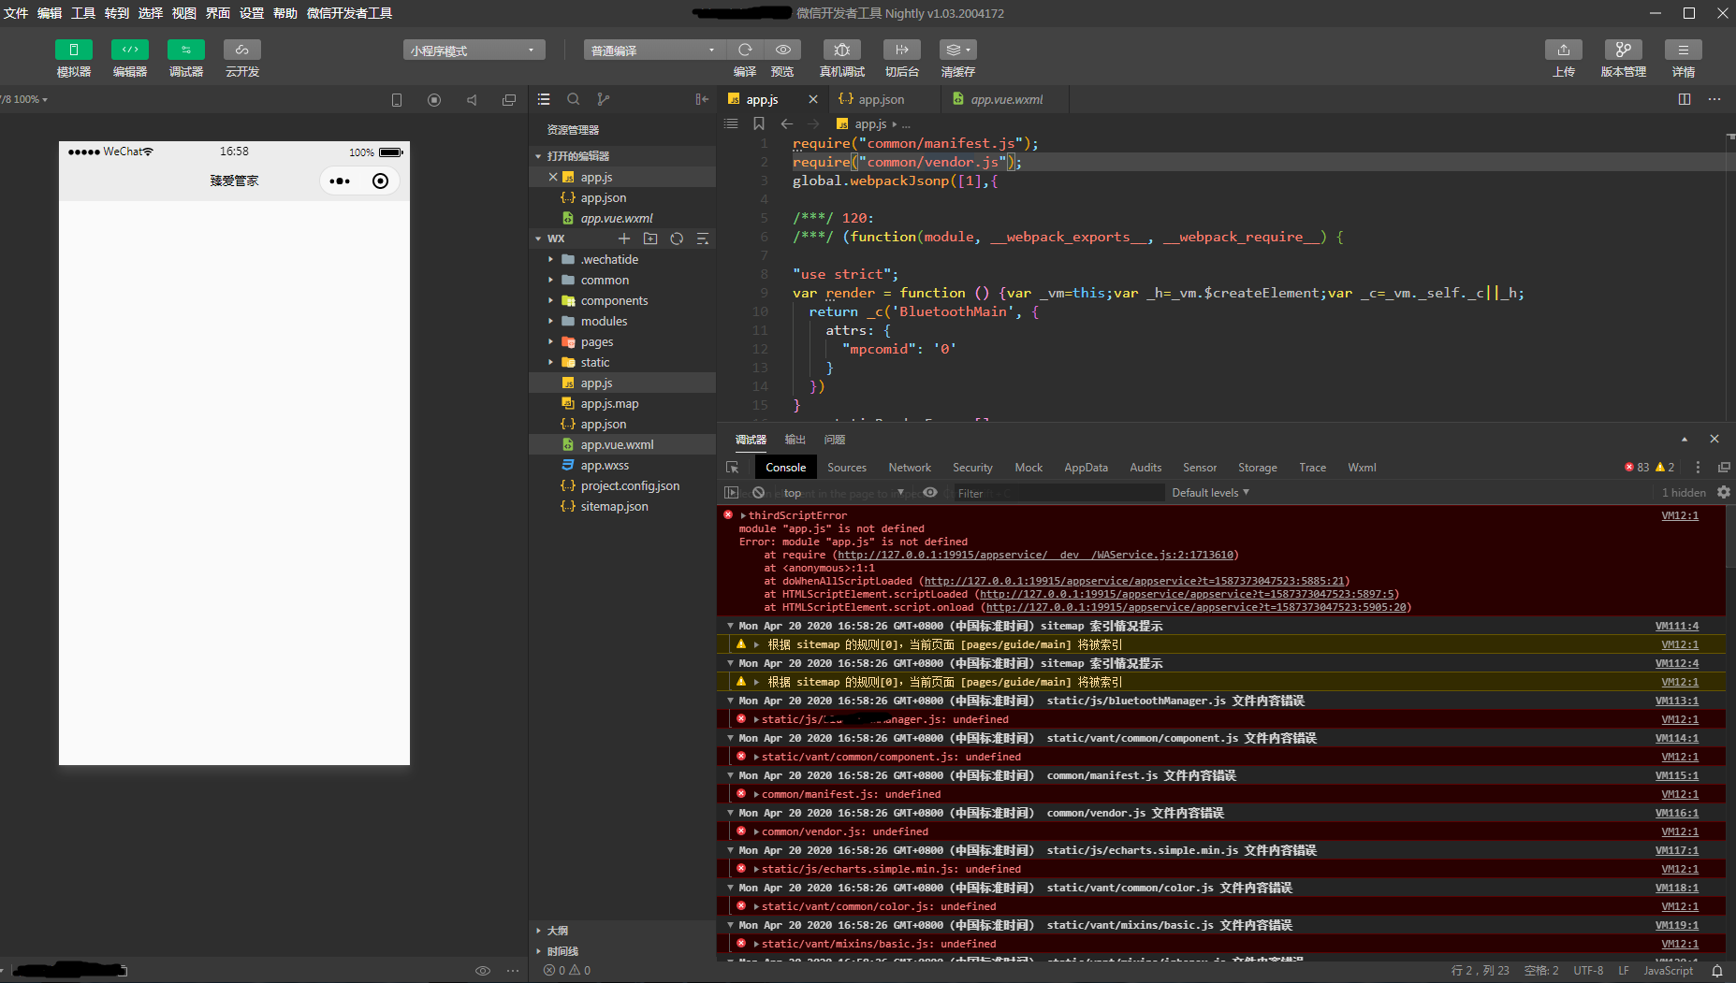Open the WAService.js link in error trace

tap(1036, 555)
